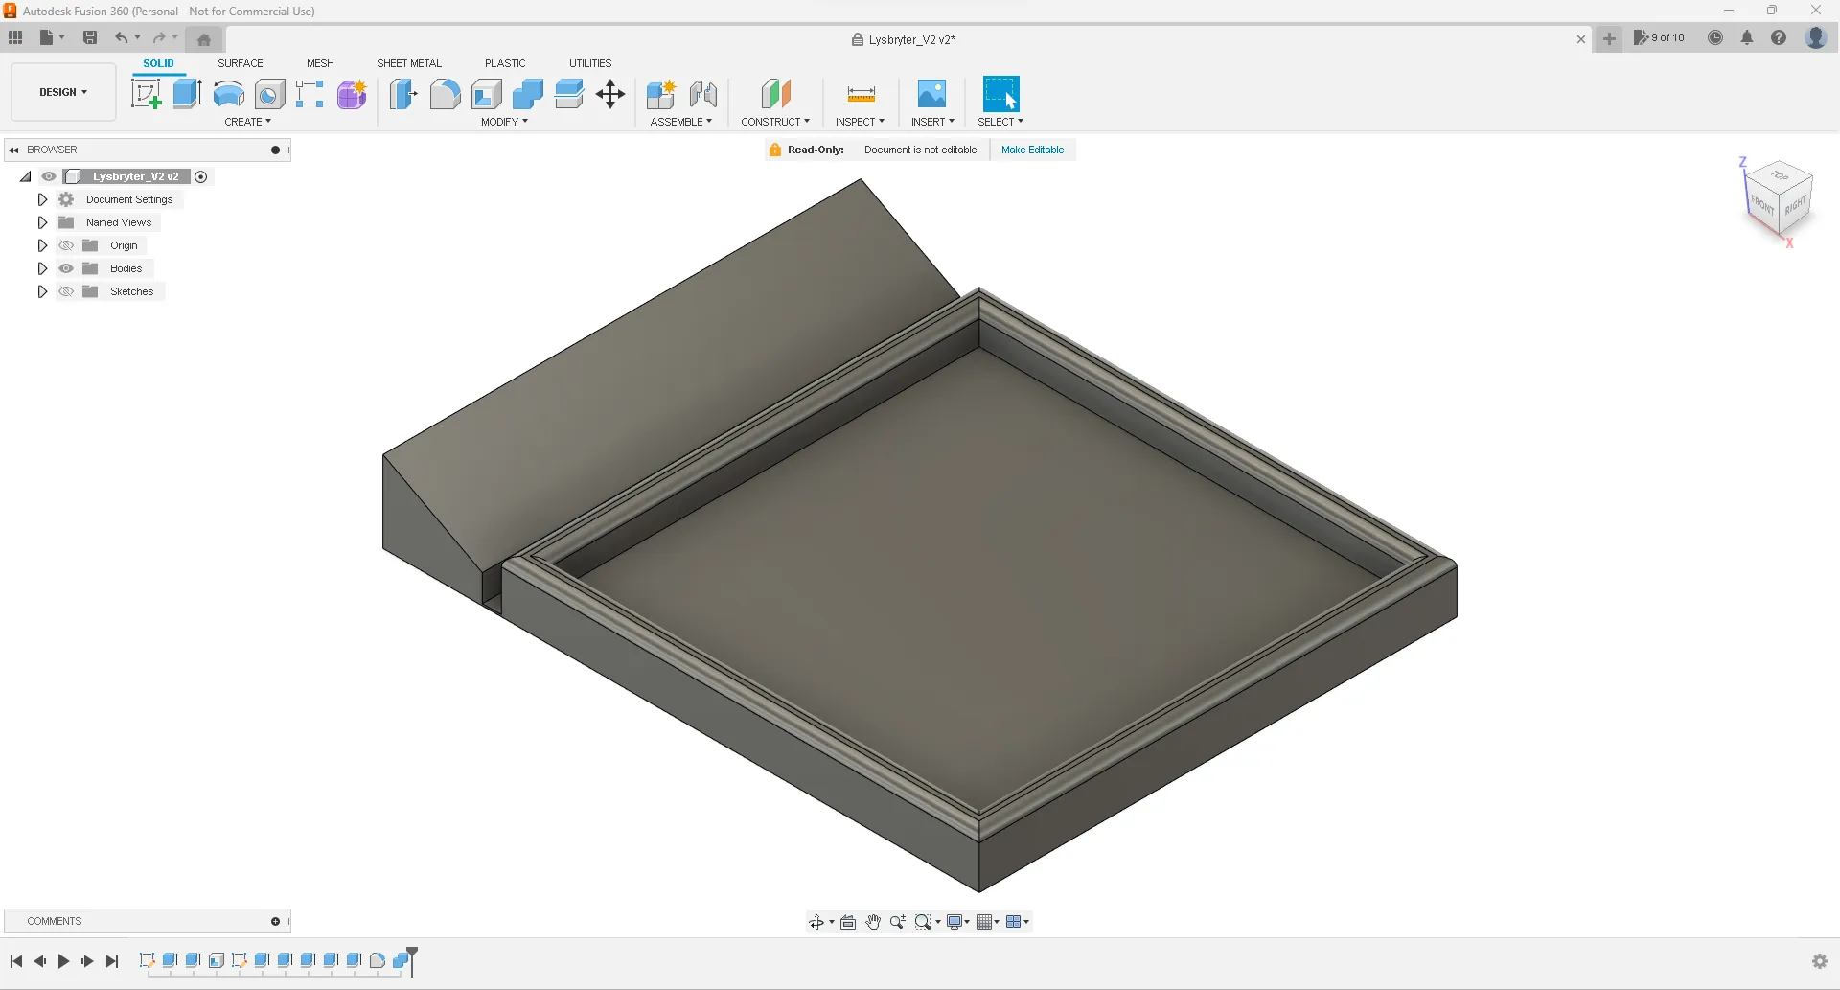The height and width of the screenshot is (990, 1840).
Task: Open the timeline settings gear
Action: [1820, 961]
